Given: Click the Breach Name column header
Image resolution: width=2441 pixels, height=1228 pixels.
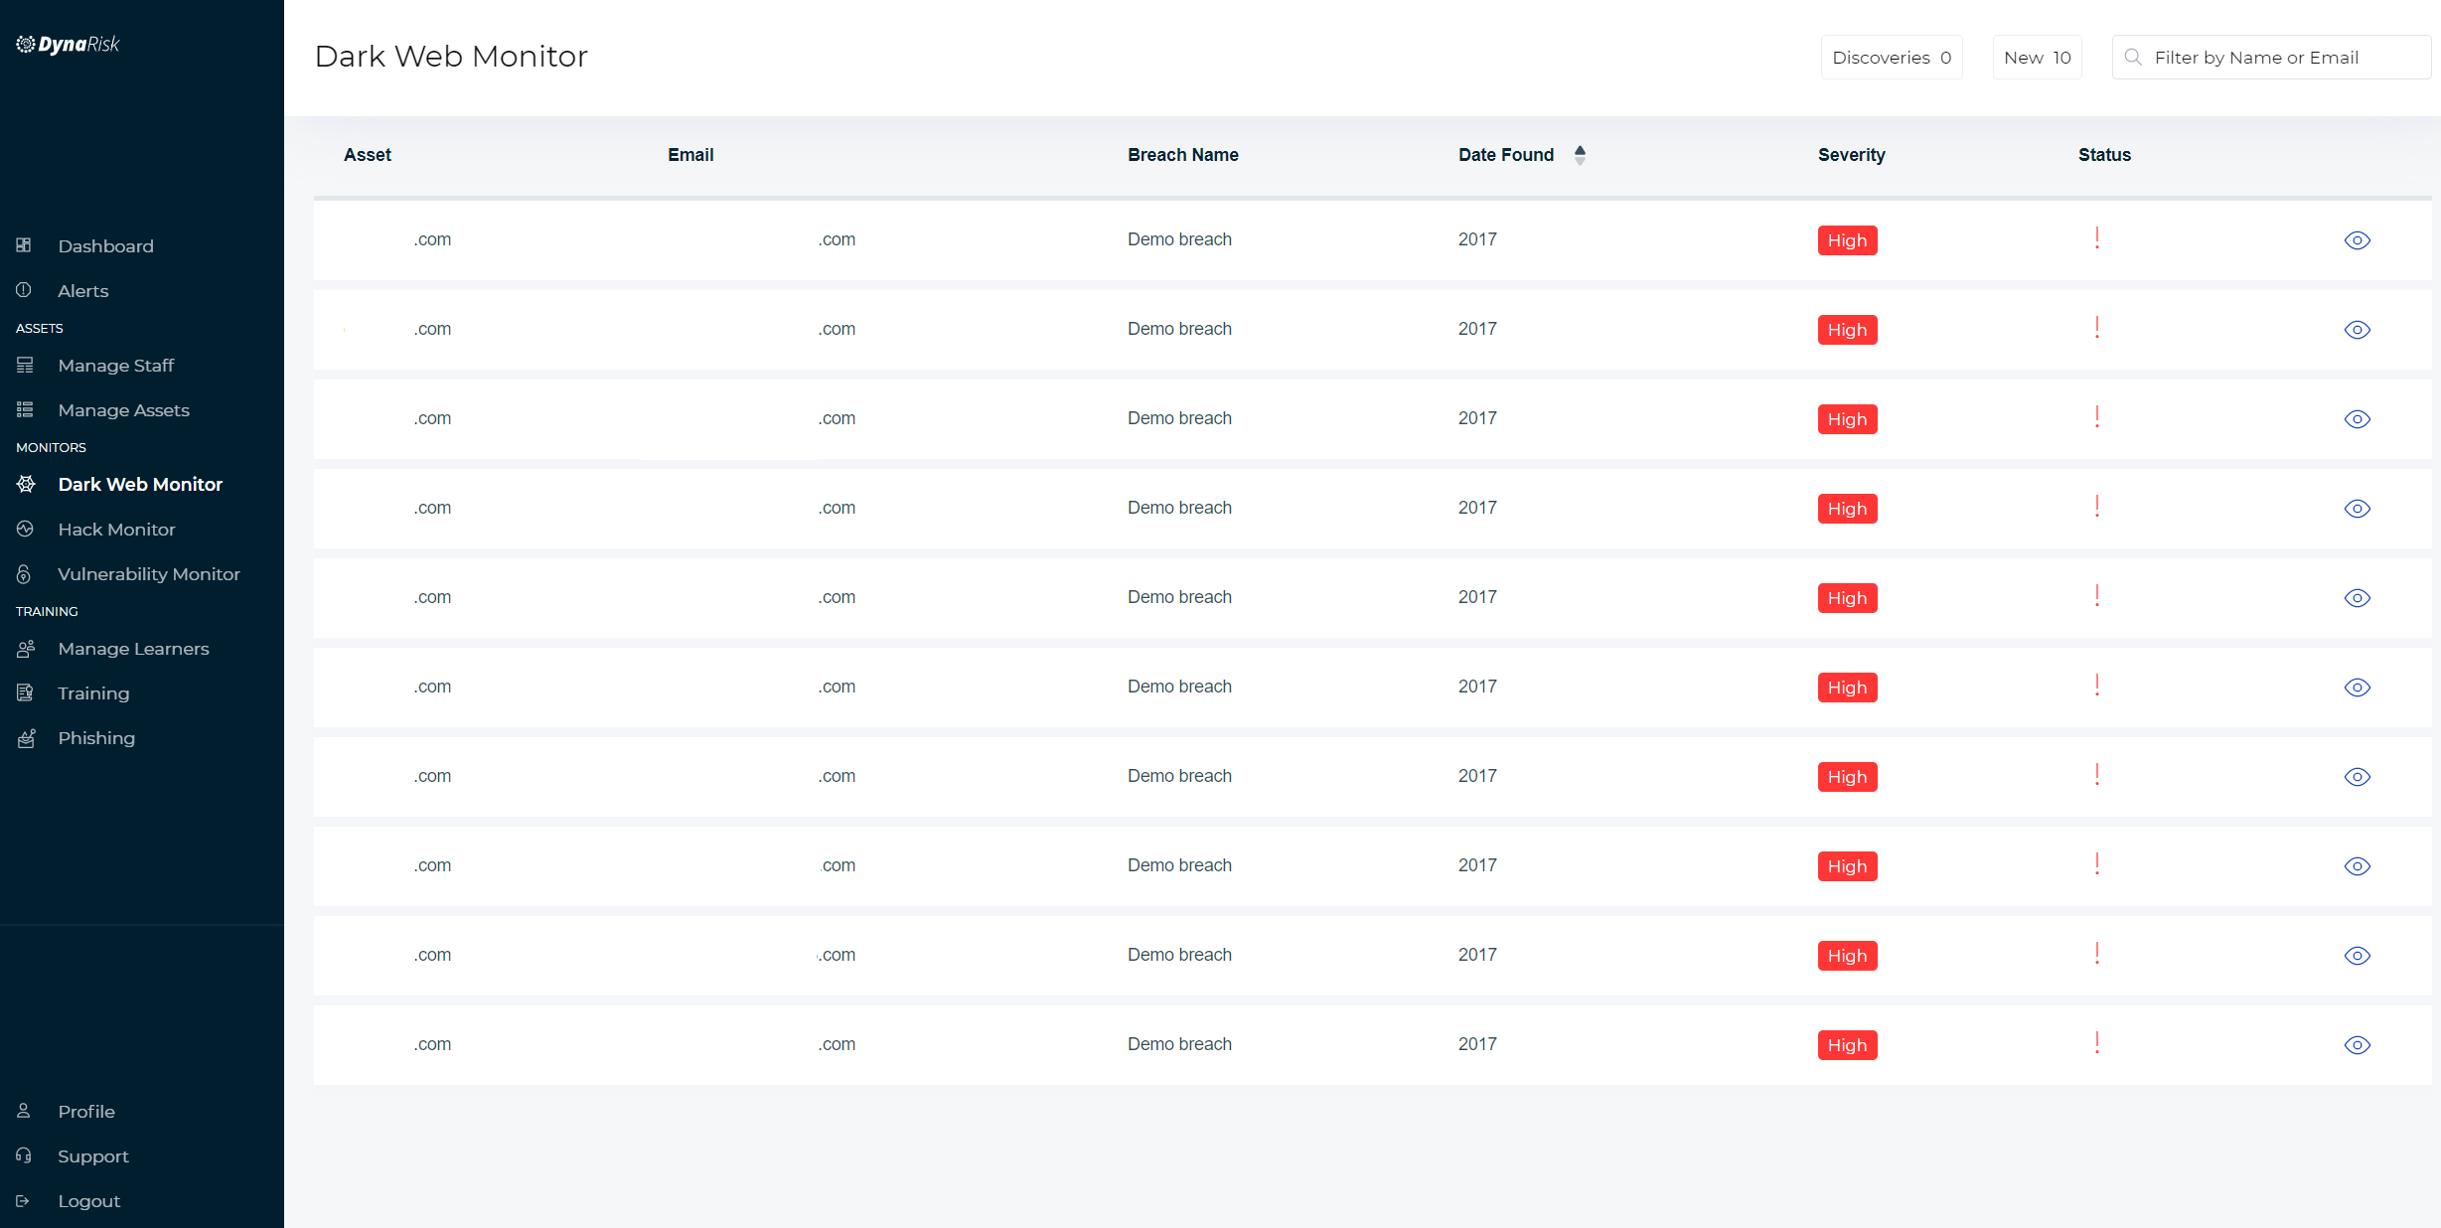Looking at the screenshot, I should tap(1182, 155).
